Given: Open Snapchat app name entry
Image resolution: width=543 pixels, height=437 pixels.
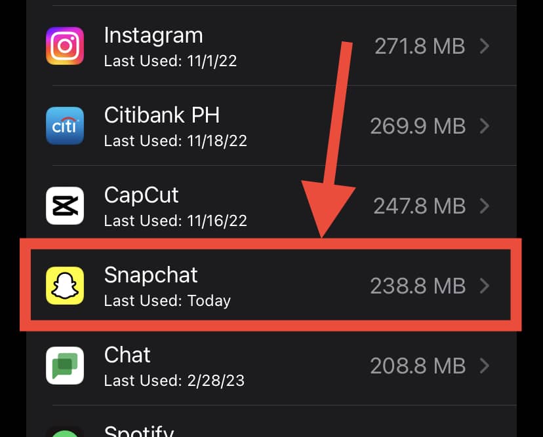Looking at the screenshot, I should [151, 276].
